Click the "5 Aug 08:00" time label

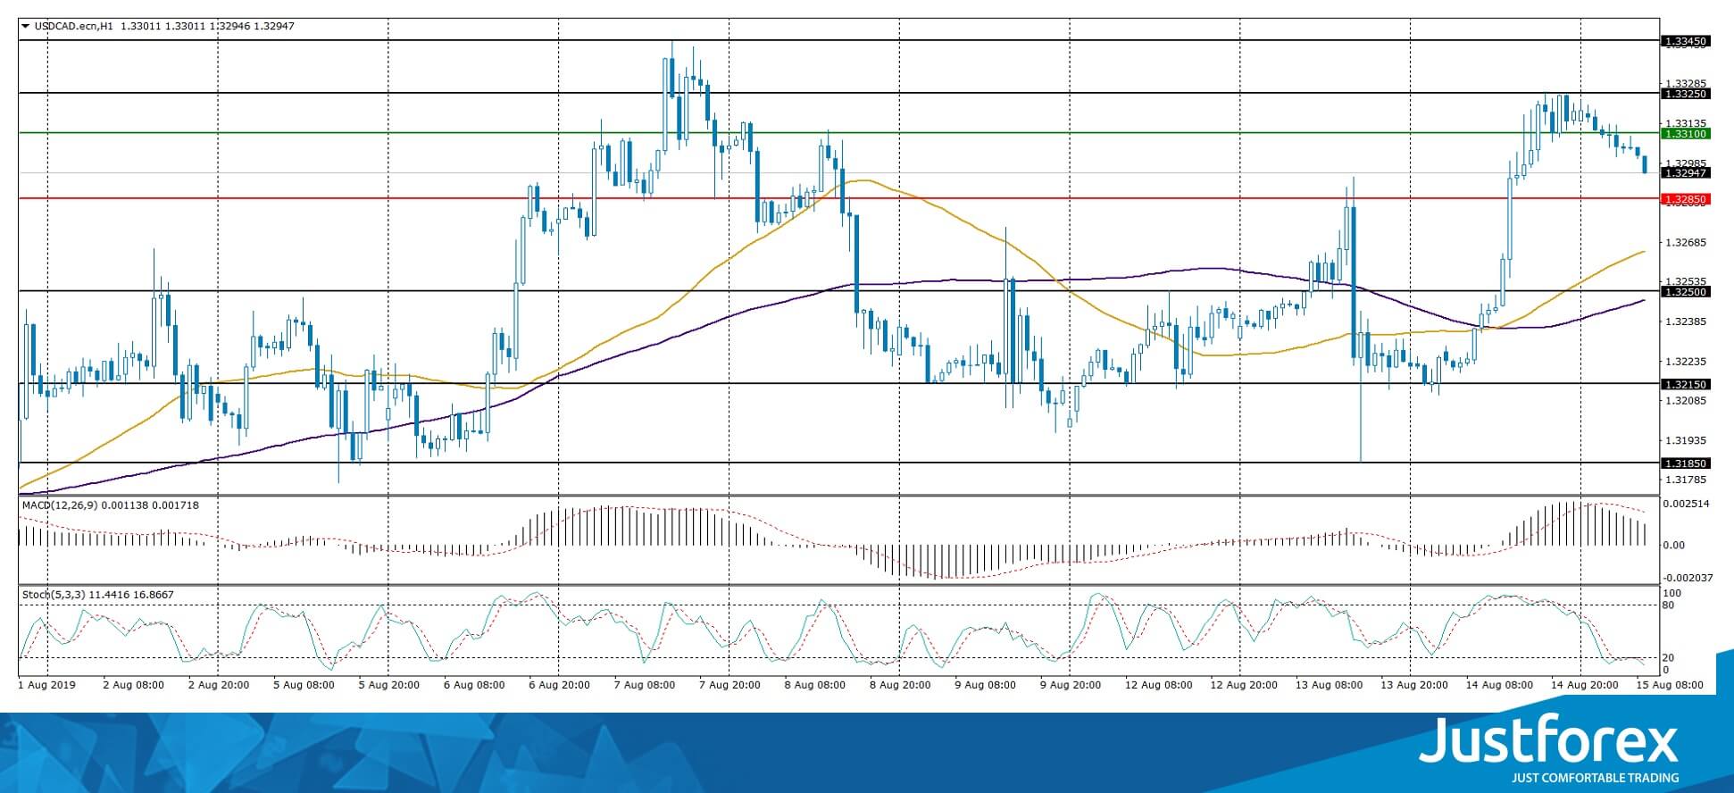click(304, 686)
